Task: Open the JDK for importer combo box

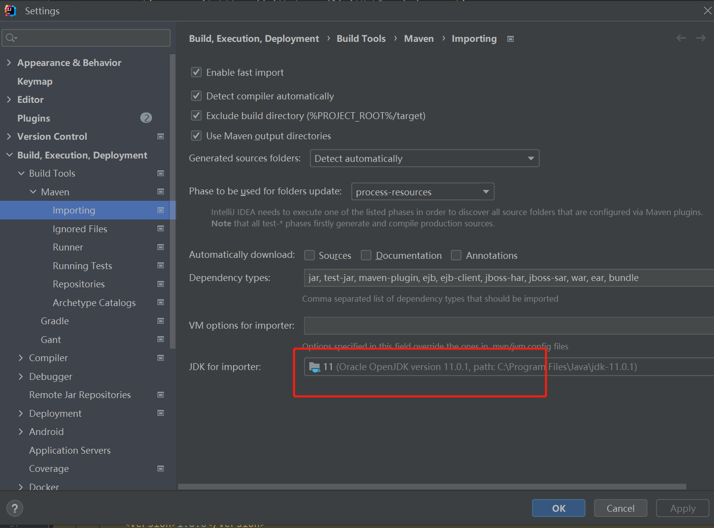Action: click(x=509, y=367)
